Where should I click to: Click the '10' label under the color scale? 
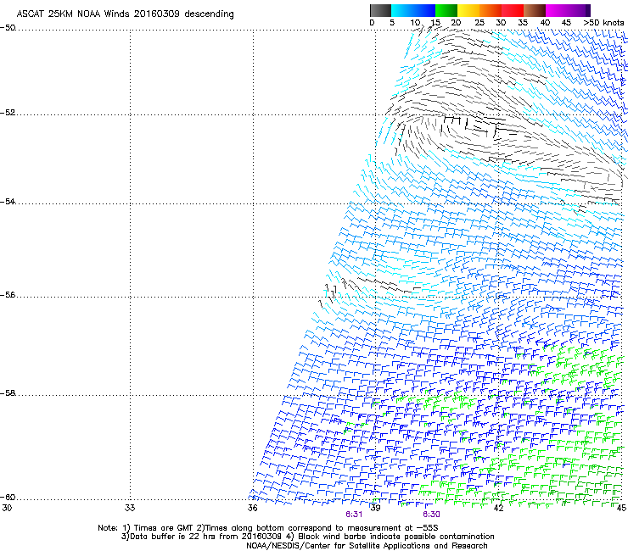point(415,23)
